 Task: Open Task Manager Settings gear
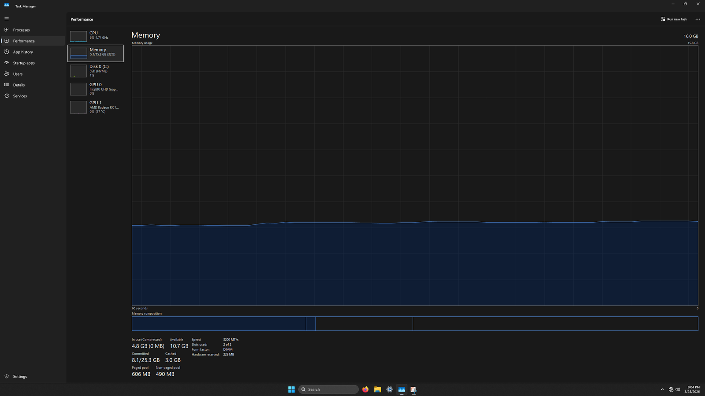point(7,377)
